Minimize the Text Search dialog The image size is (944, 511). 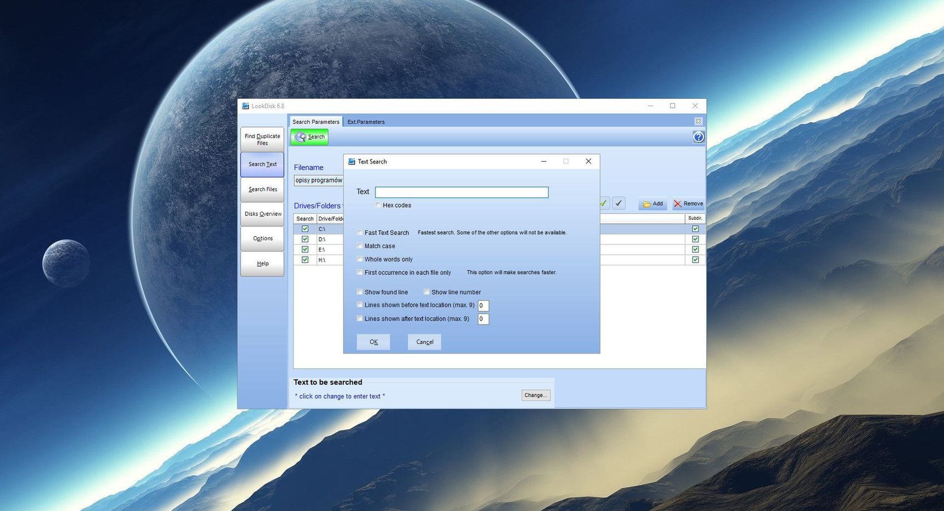[x=544, y=161]
